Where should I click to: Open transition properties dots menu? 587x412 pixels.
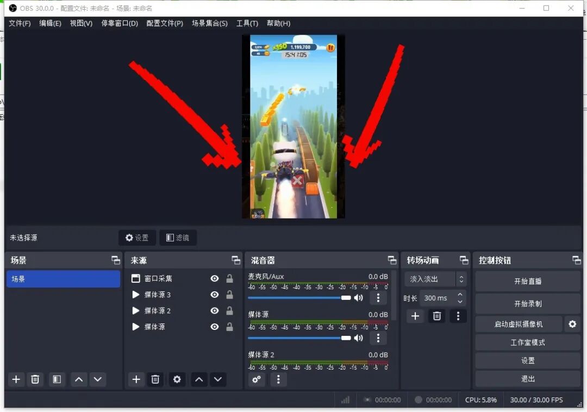coord(458,316)
